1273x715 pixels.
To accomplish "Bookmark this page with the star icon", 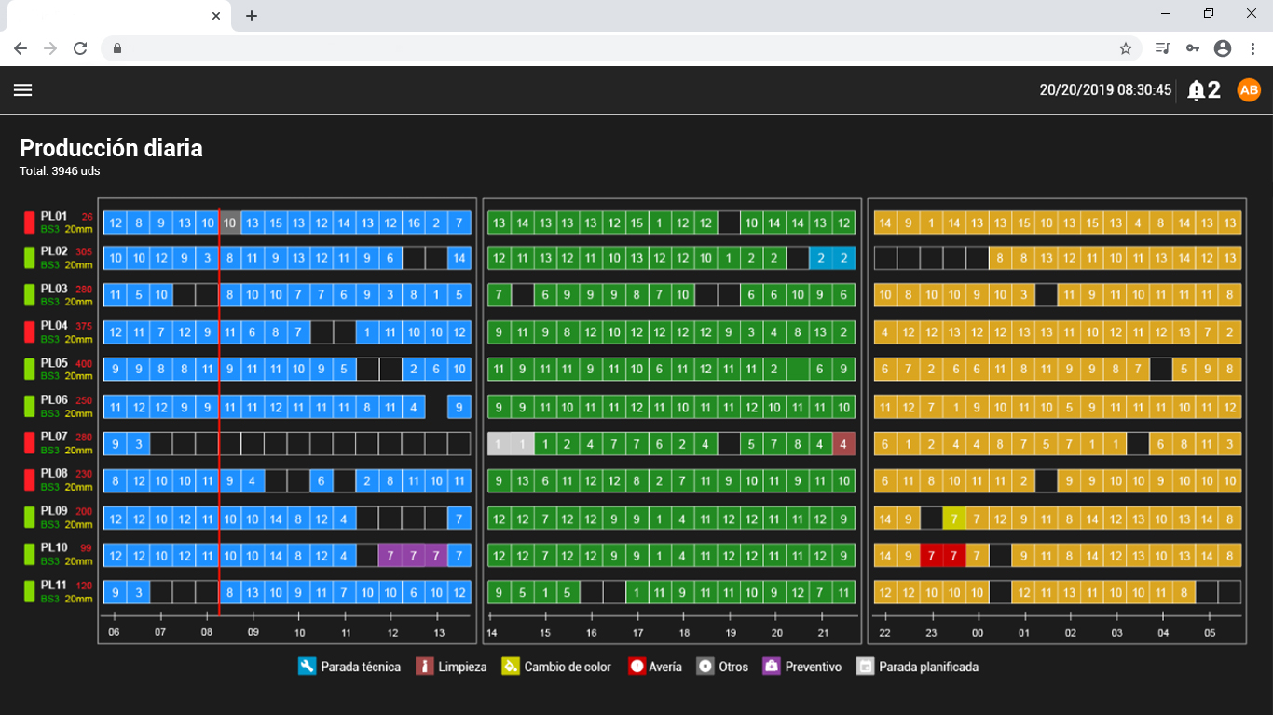I will pyautogui.click(x=1126, y=48).
